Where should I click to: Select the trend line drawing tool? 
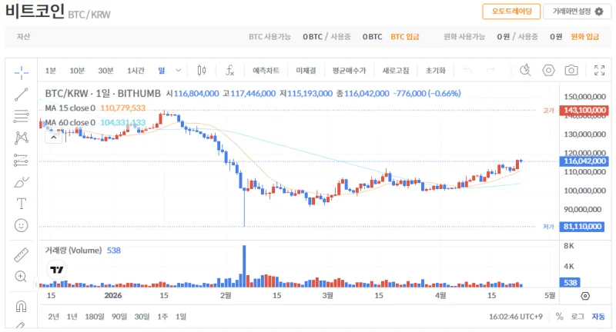[22, 95]
